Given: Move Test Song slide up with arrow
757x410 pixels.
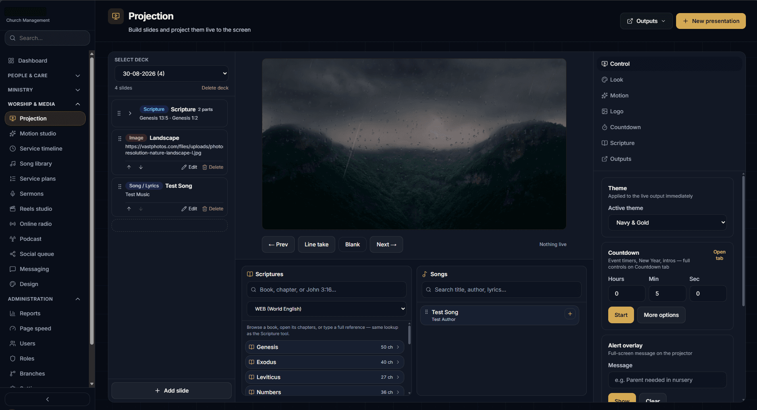Looking at the screenshot, I should pyautogui.click(x=129, y=209).
